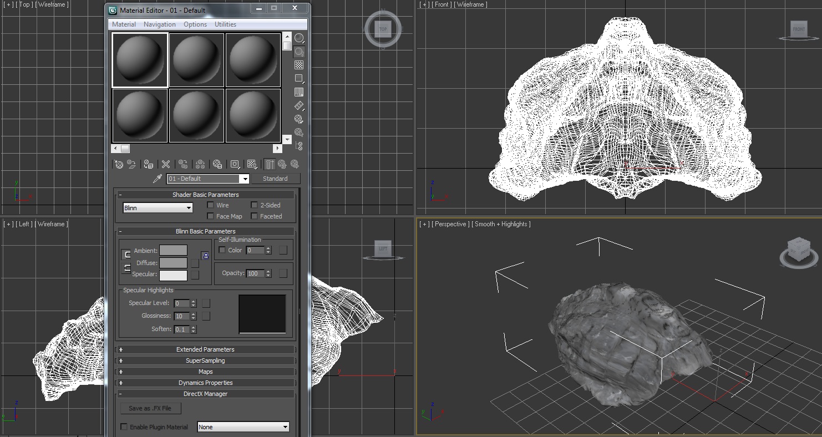Image resolution: width=822 pixels, height=437 pixels.
Task: Expand the Maps rollout
Action: pyautogui.click(x=205, y=372)
